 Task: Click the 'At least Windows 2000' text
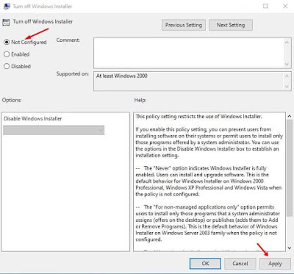[122, 76]
